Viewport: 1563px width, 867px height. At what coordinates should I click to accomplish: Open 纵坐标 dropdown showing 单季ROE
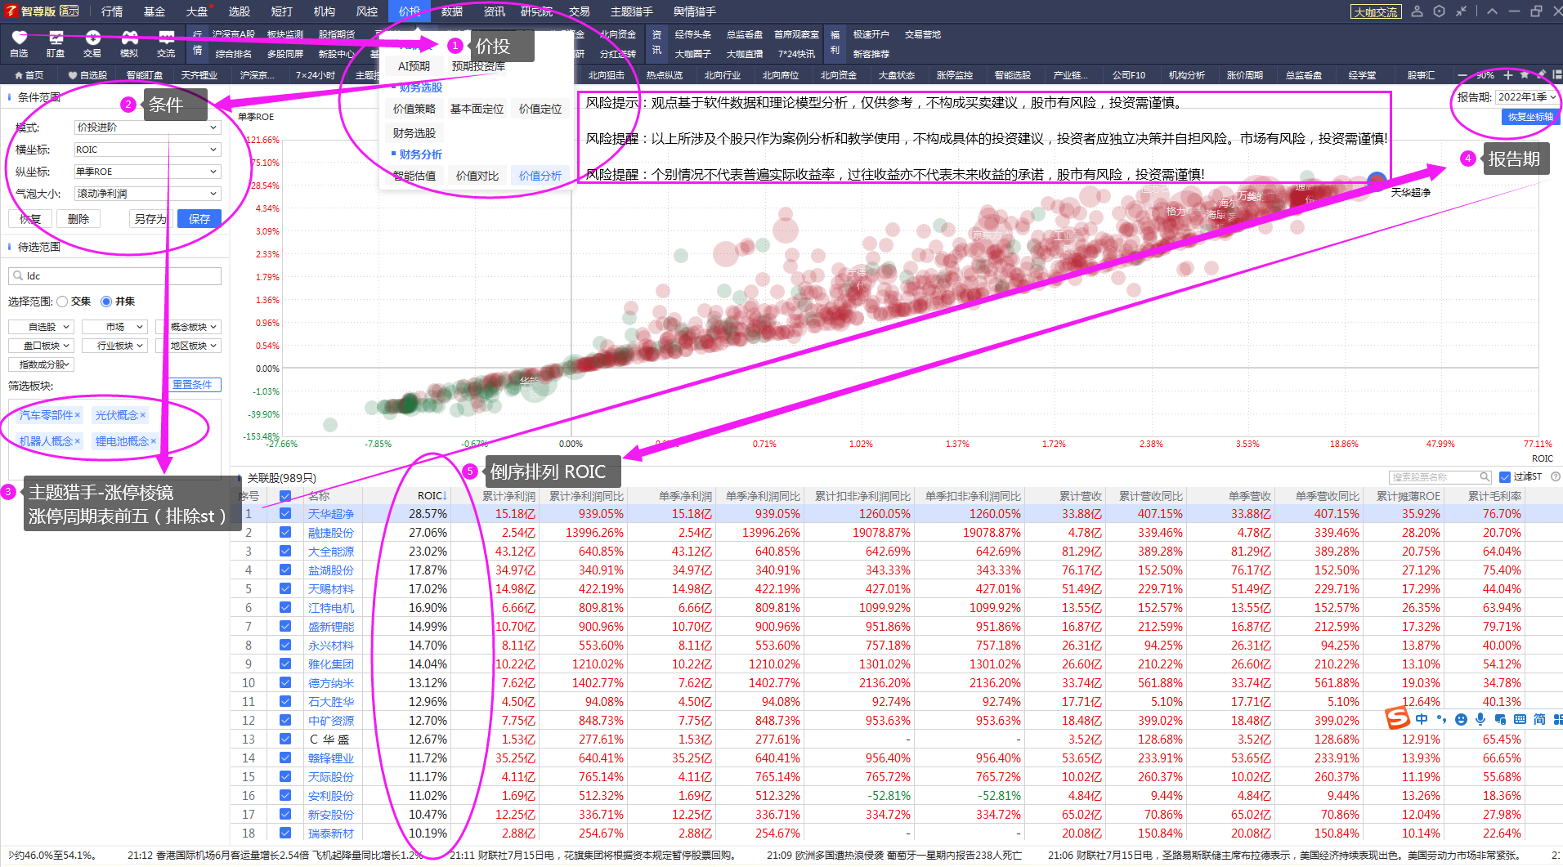click(x=147, y=172)
